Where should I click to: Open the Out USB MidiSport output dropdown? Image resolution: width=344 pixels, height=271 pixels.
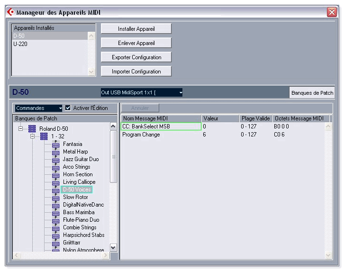coord(142,92)
